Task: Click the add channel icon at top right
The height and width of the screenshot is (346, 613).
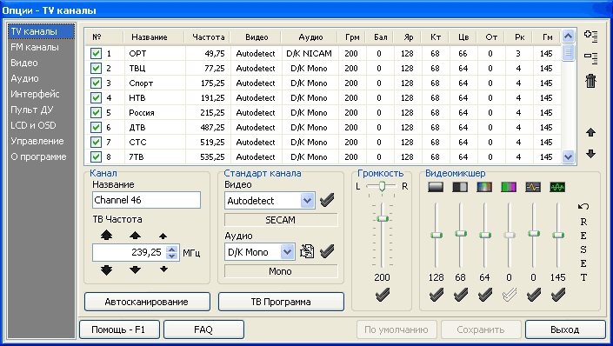Action: click(x=590, y=36)
